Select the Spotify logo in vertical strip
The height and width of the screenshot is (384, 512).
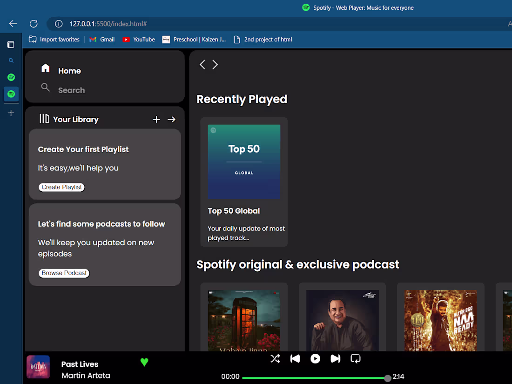coord(11,77)
